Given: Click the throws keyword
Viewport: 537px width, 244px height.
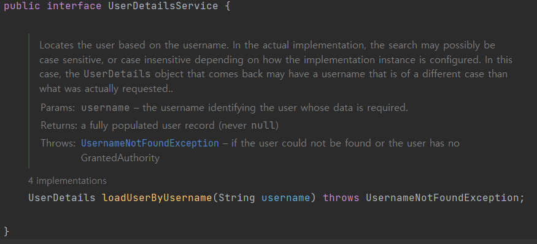Looking at the screenshot, I should coord(341,198).
